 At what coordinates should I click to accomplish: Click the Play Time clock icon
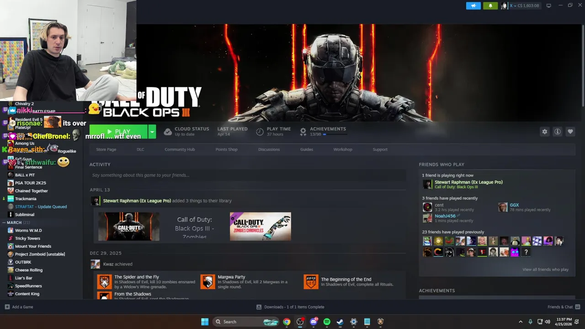pyautogui.click(x=260, y=132)
